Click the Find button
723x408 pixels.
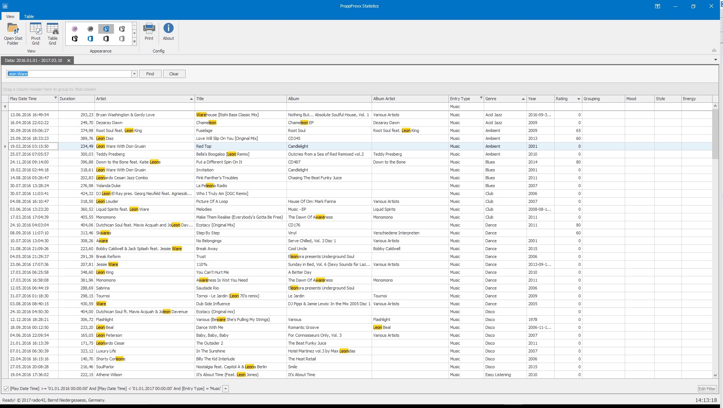[x=150, y=74]
